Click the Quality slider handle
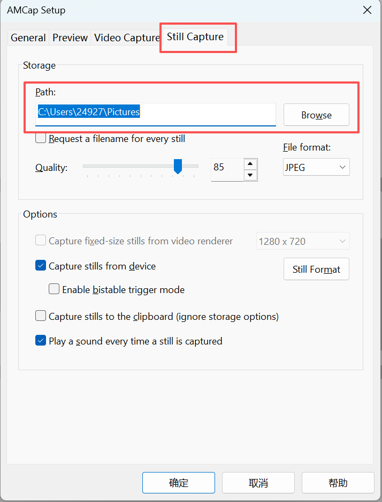The height and width of the screenshot is (502, 382). click(178, 166)
